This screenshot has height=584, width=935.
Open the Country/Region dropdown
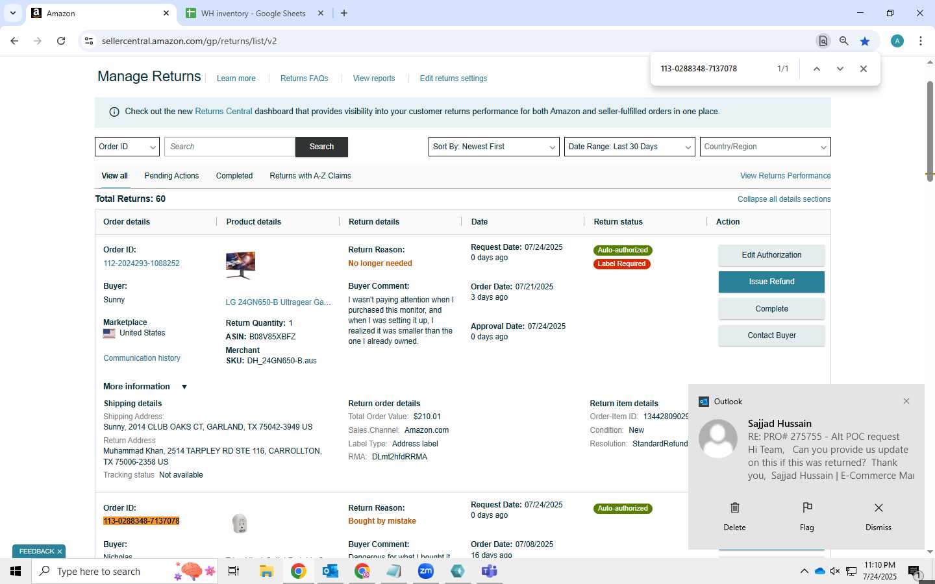point(766,147)
